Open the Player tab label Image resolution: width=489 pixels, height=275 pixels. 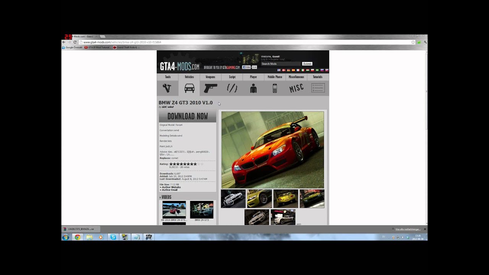click(x=253, y=77)
